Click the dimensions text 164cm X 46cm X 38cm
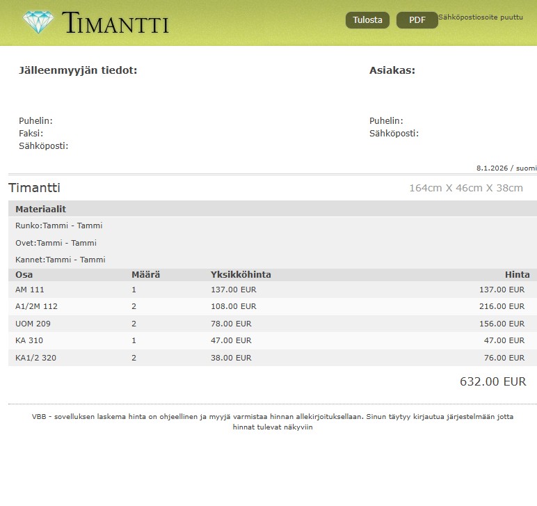 coord(465,188)
